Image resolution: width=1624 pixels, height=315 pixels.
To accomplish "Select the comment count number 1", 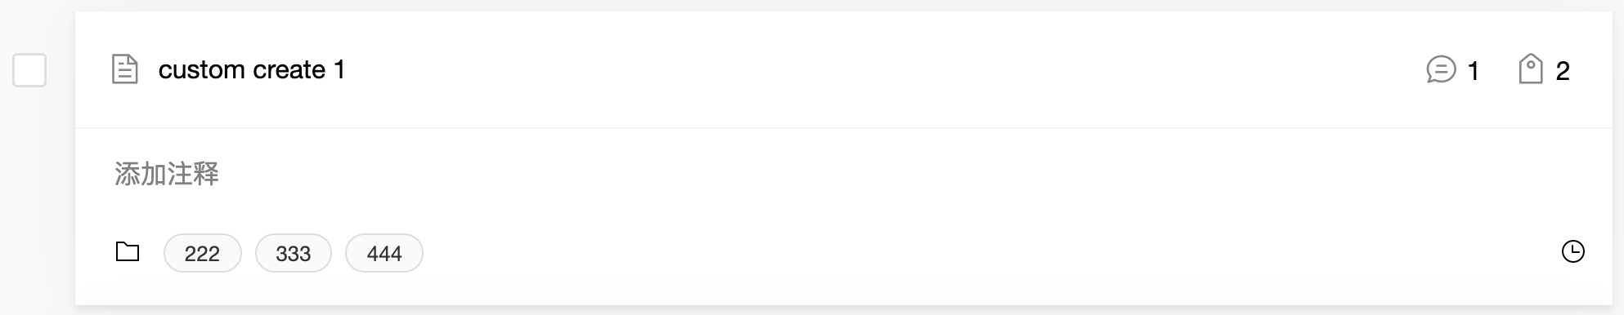I will click(1473, 71).
